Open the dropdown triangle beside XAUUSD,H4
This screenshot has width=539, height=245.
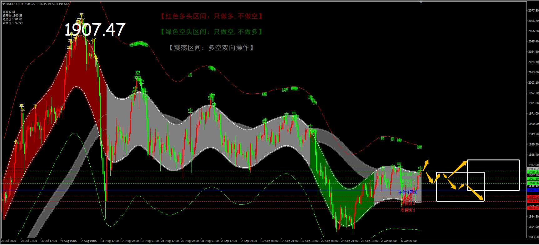click(4, 4)
